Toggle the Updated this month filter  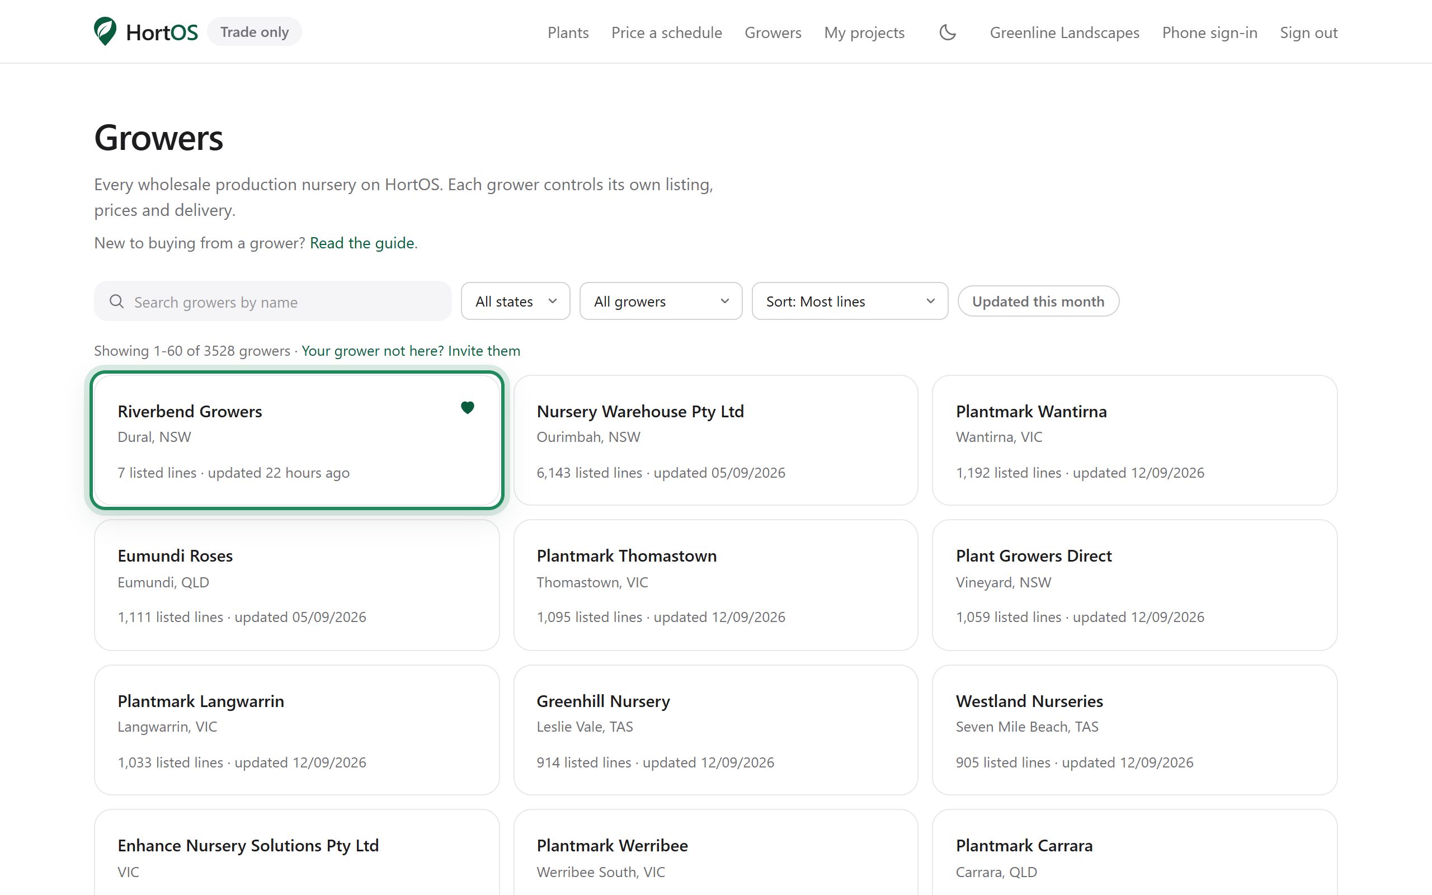1038,302
